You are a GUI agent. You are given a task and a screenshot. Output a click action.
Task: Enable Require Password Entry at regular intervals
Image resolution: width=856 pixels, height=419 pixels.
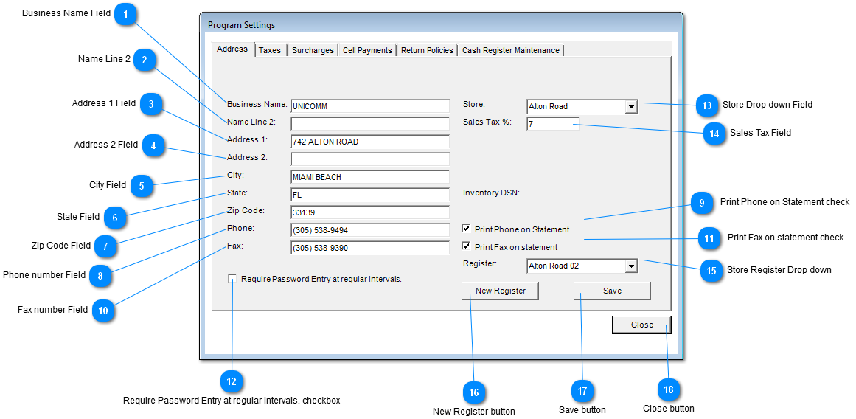[232, 279]
